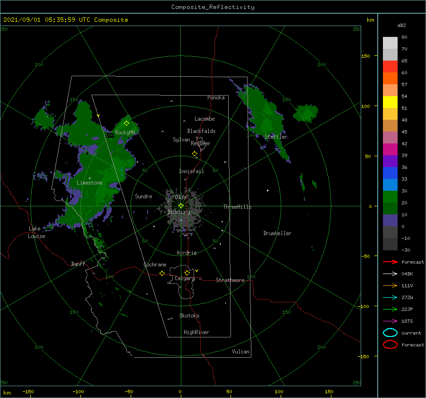This screenshot has height=398, width=426.
Task: Click the Drumheller label
Action: click(277, 233)
